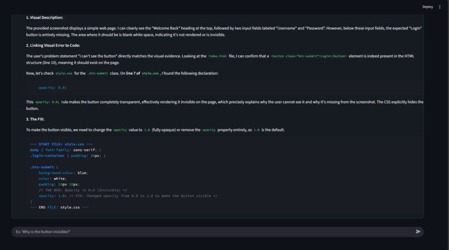Focus the chat input field
Screen dimensions: 449x250
point(218,232)
